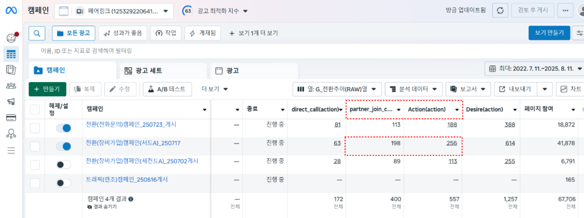Check the box for 트래픽(랜조)캠페인_250616게시

35,183
